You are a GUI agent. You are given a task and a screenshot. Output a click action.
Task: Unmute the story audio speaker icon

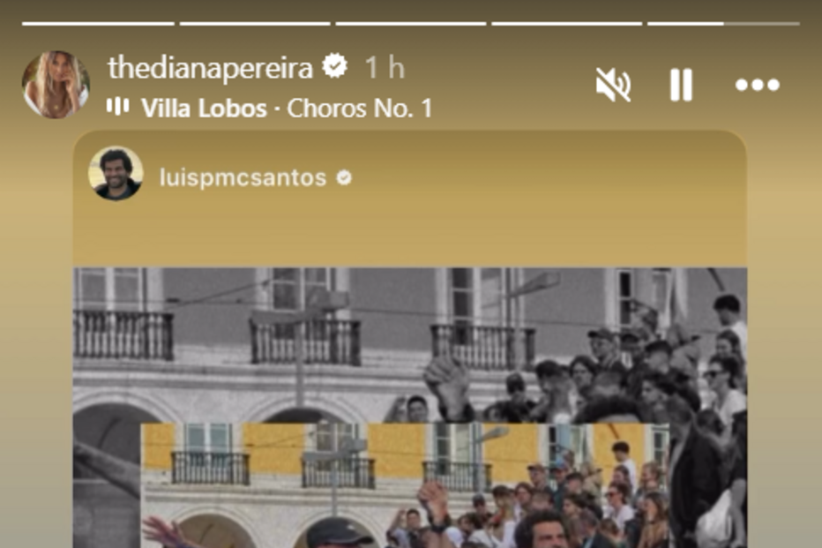[613, 85]
